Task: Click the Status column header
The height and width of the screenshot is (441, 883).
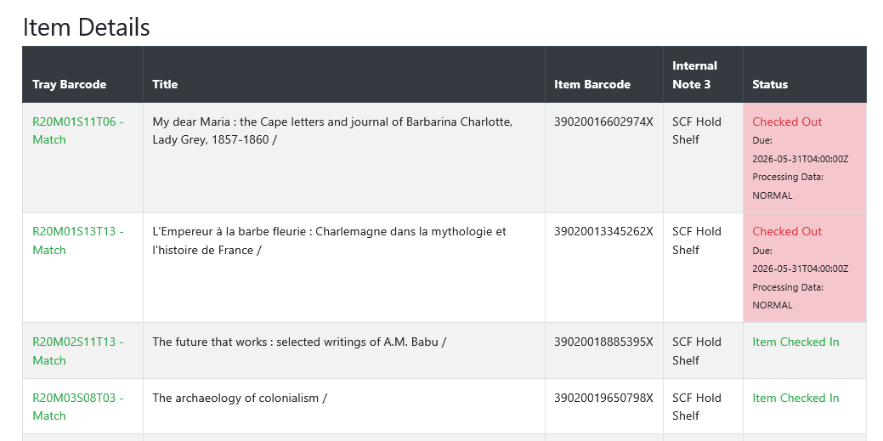Action: click(770, 84)
